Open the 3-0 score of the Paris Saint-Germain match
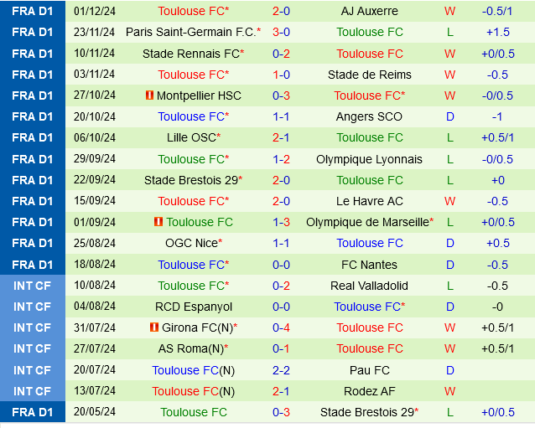535x428 pixels. [281, 32]
